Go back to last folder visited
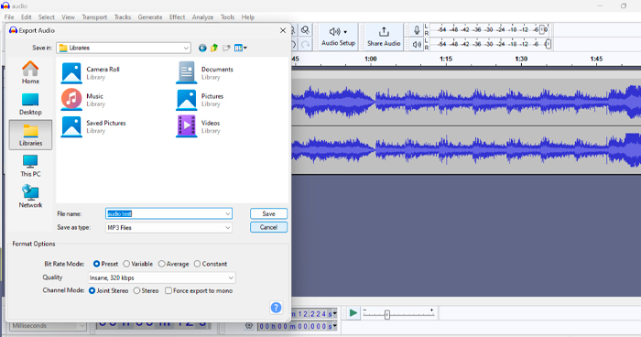Image resolution: width=641 pixels, height=337 pixels. [x=202, y=49]
